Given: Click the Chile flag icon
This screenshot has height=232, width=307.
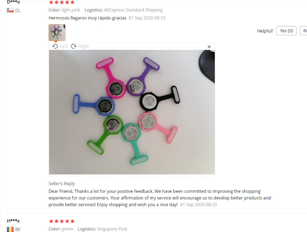Looking at the screenshot, I should tap(10, 10).
